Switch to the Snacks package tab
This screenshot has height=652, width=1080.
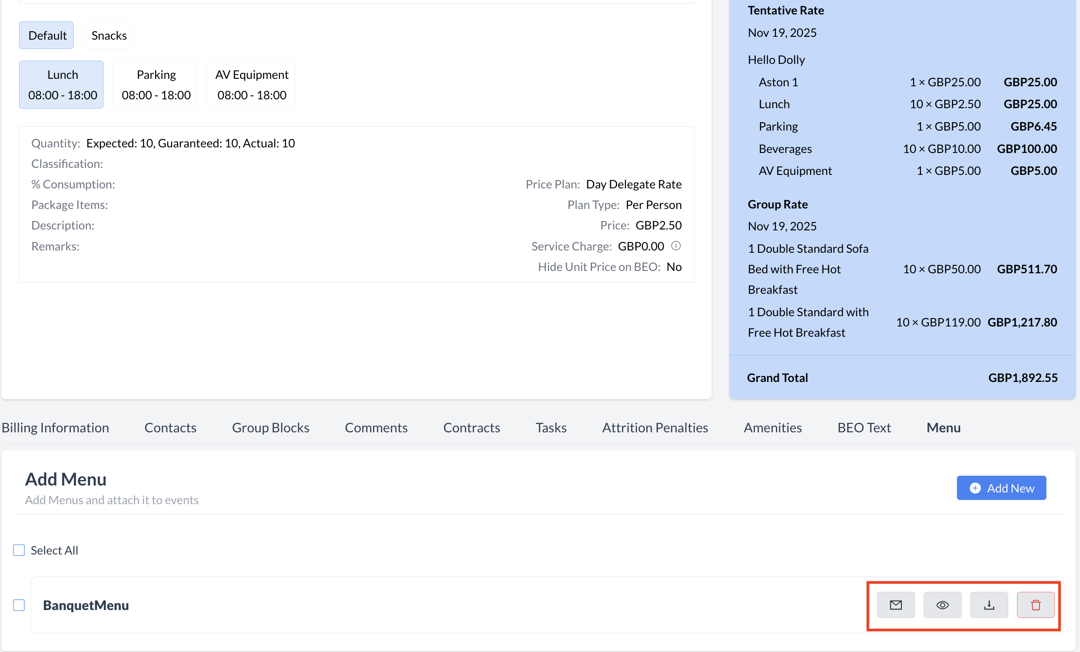click(x=109, y=35)
